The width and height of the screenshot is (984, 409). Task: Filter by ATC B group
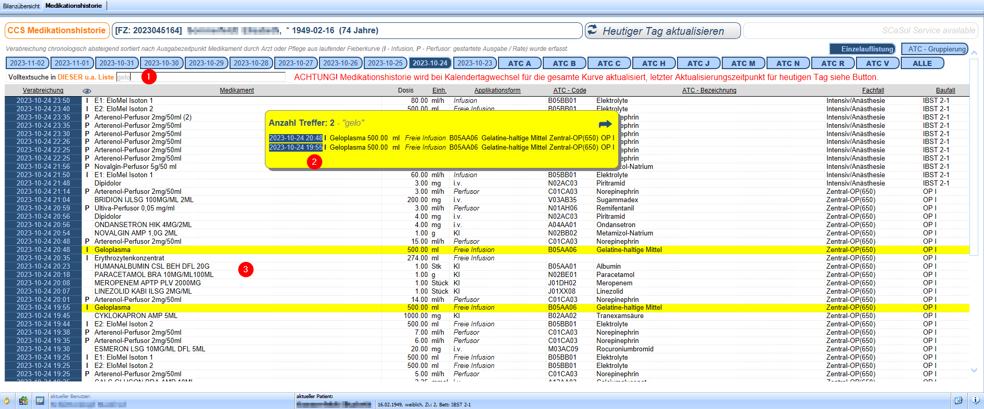coord(564,63)
